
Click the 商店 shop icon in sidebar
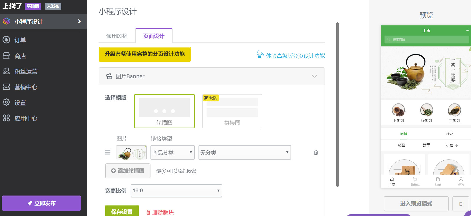pyautogui.click(x=6, y=55)
